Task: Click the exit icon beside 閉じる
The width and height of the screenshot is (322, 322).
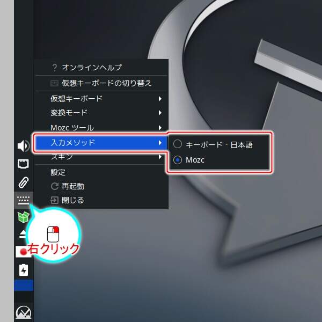Action: coord(55,200)
